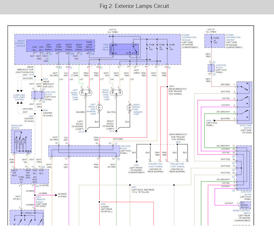Click the park lamp relay coil symbol

click(112, 49)
